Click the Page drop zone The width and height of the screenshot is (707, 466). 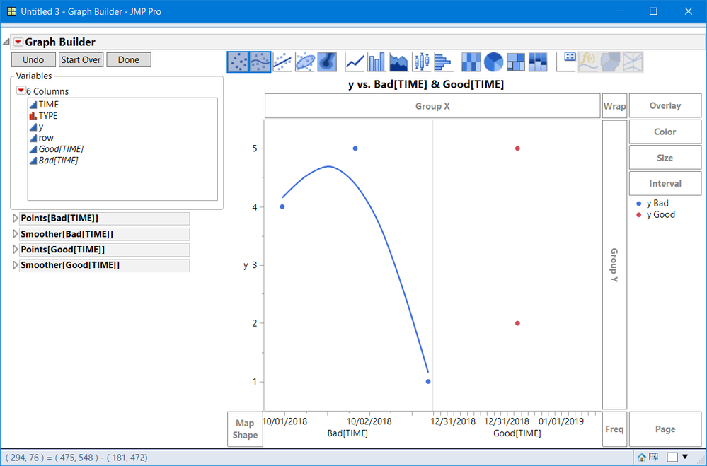[665, 429]
